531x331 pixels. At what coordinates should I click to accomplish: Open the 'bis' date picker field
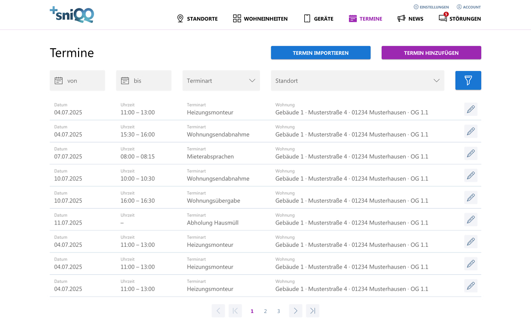click(x=144, y=80)
